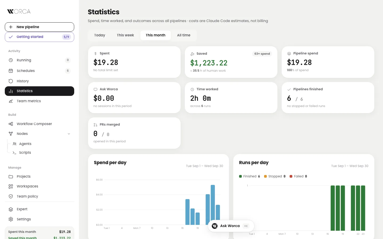
Task: Click the Workspaces grid icon
Action: [x=11, y=186]
